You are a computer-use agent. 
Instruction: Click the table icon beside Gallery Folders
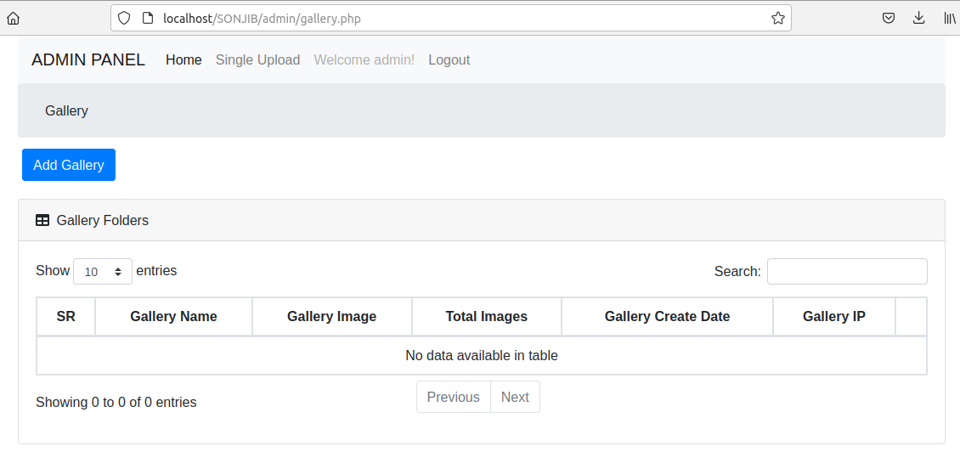(x=42, y=221)
